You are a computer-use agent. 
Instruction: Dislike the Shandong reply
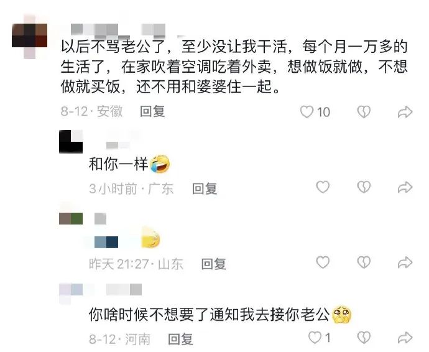coord(364,262)
